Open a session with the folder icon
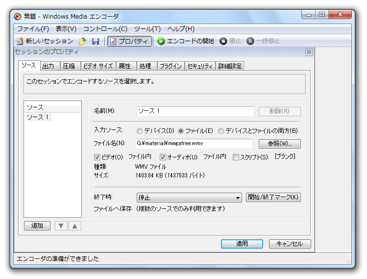This screenshot has height=279, width=367. pyautogui.click(x=82, y=41)
